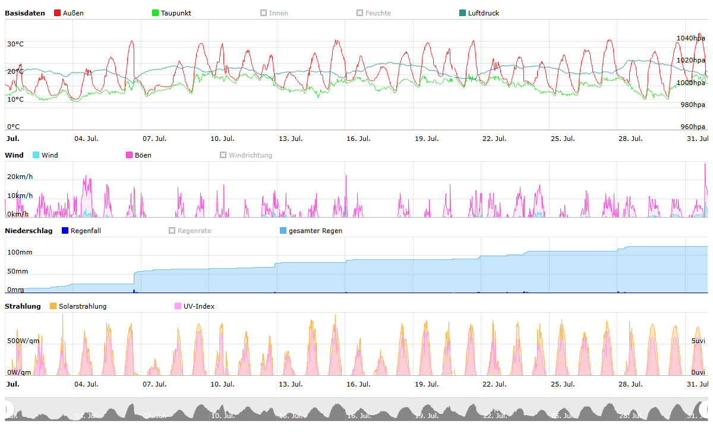The width and height of the screenshot is (713, 446).
Task: Click the right navigator range handle
Action: pos(705,409)
